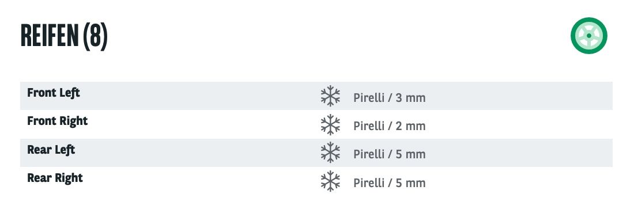Click the 2 mm tread depth value
The width and height of the screenshot is (634, 213).
[x=410, y=126]
